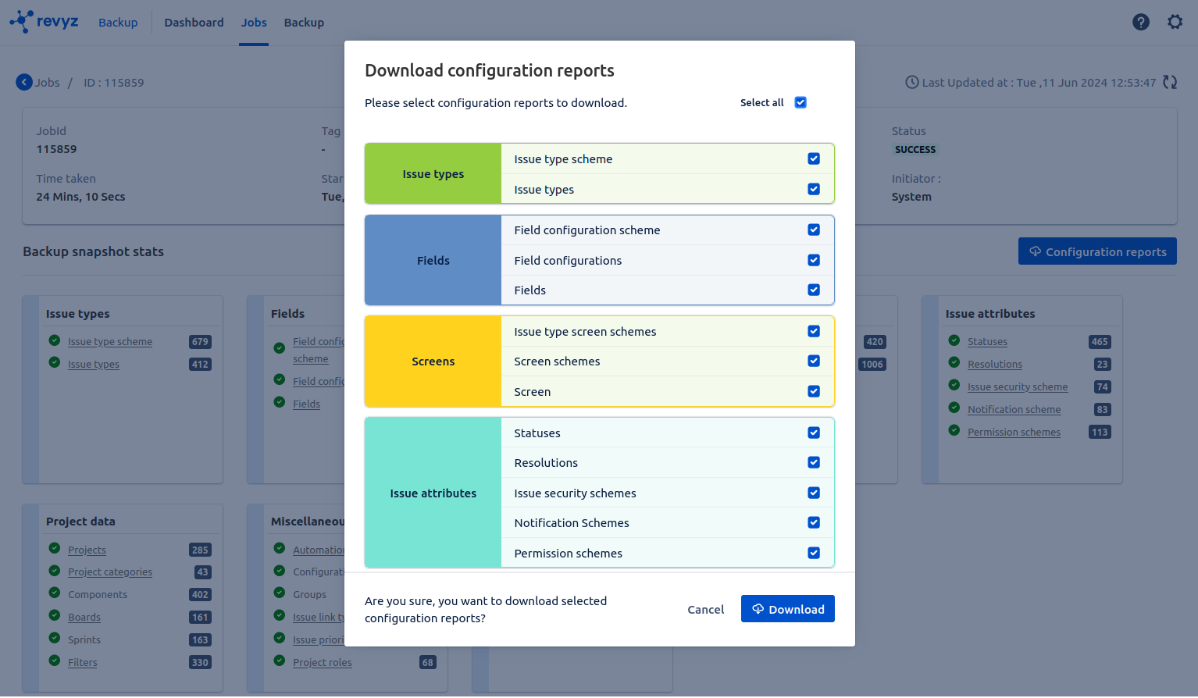Toggle the Issue type scheme checkbox
The height and width of the screenshot is (698, 1198).
[x=813, y=158]
